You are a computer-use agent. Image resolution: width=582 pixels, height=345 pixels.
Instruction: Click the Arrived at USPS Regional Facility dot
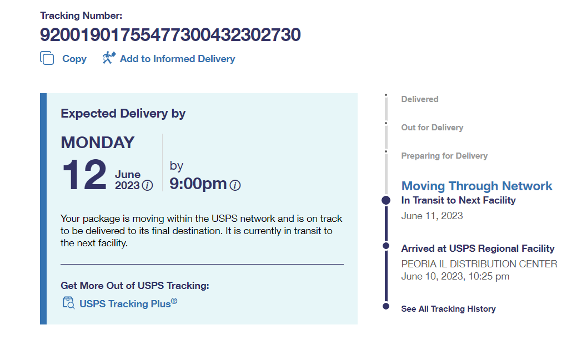386,245
